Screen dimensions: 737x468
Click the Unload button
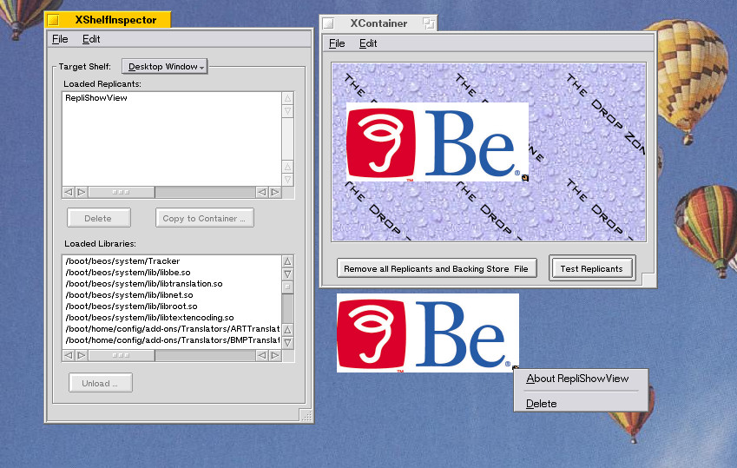(x=100, y=383)
